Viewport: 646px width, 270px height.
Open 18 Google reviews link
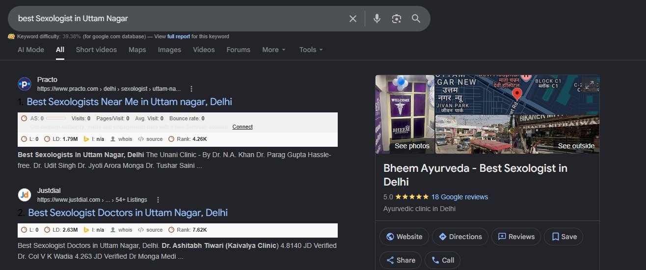[x=459, y=197]
